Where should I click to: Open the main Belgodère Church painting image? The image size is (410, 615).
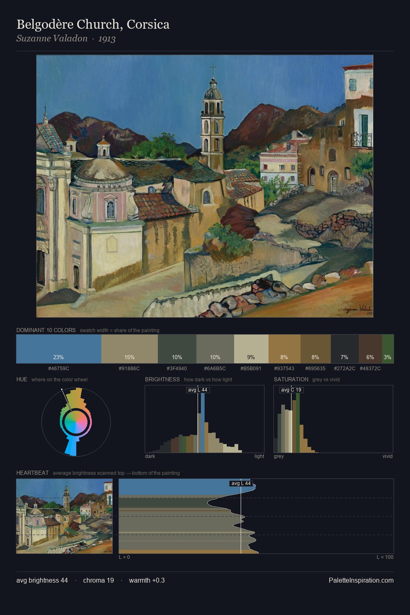205,186
